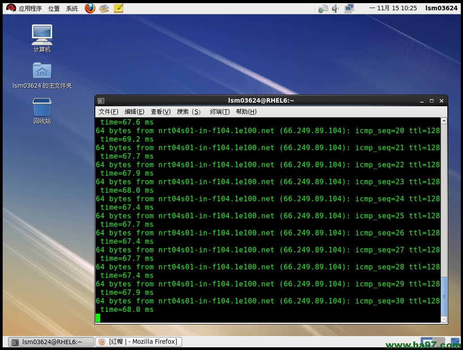Click the terminal scrollbar up arrow

[444, 121]
